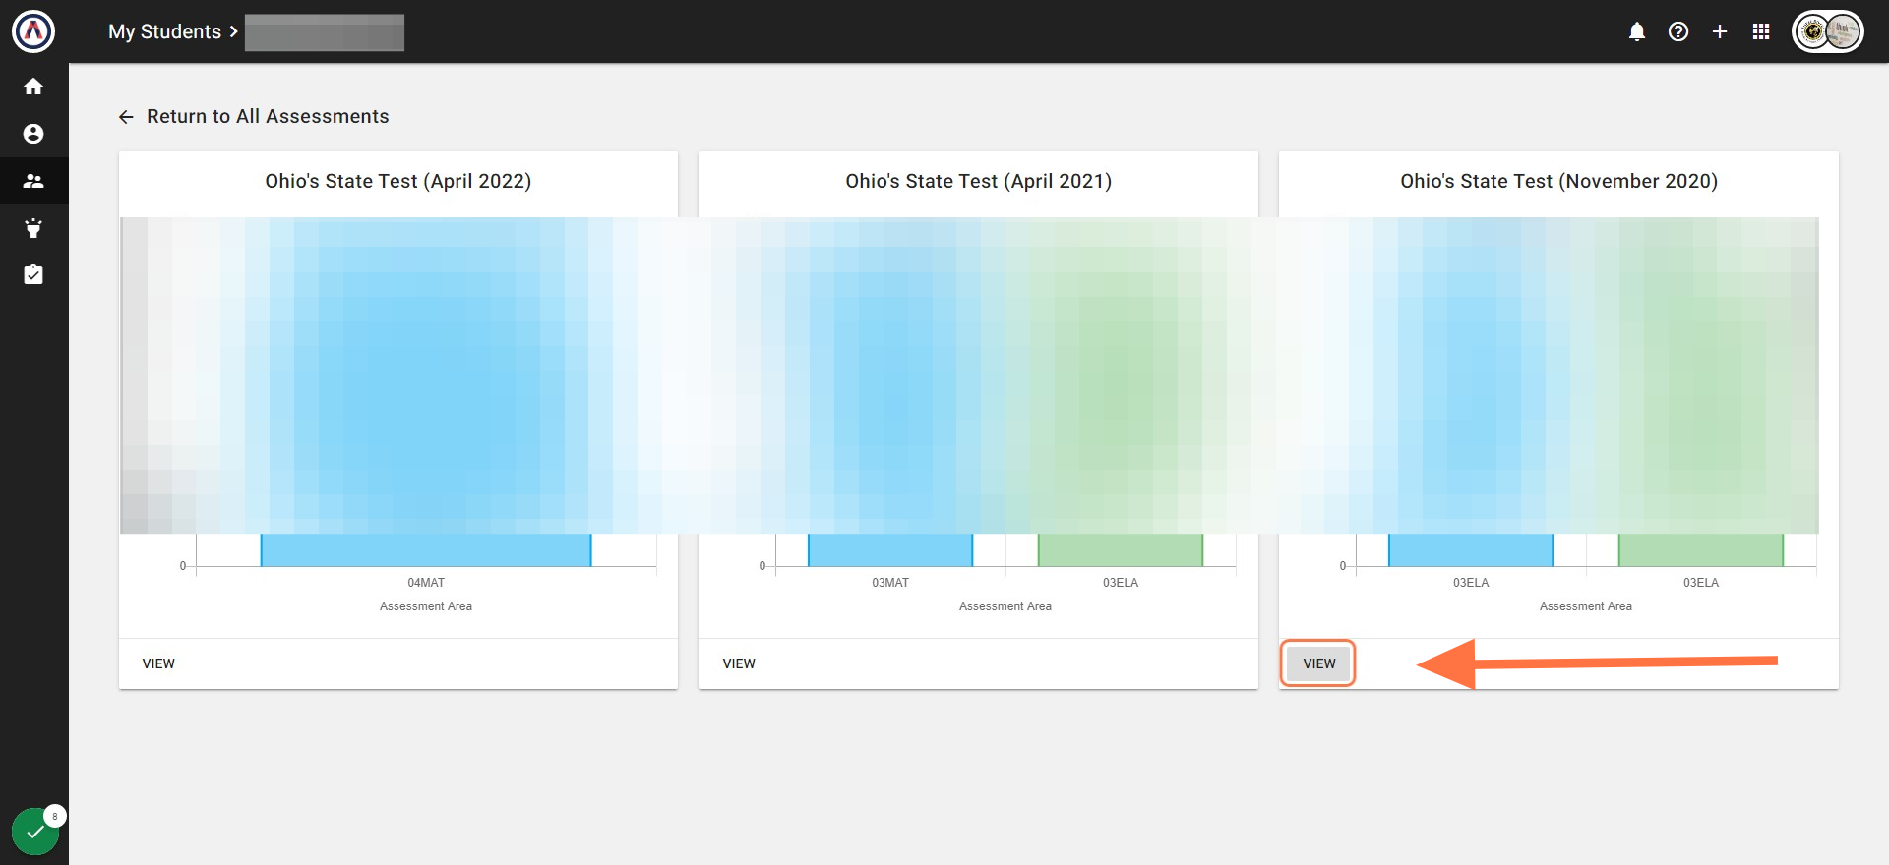Click the blue 03MAT bar in April 2021 chart
This screenshot has height=865, width=1889.
(890, 549)
